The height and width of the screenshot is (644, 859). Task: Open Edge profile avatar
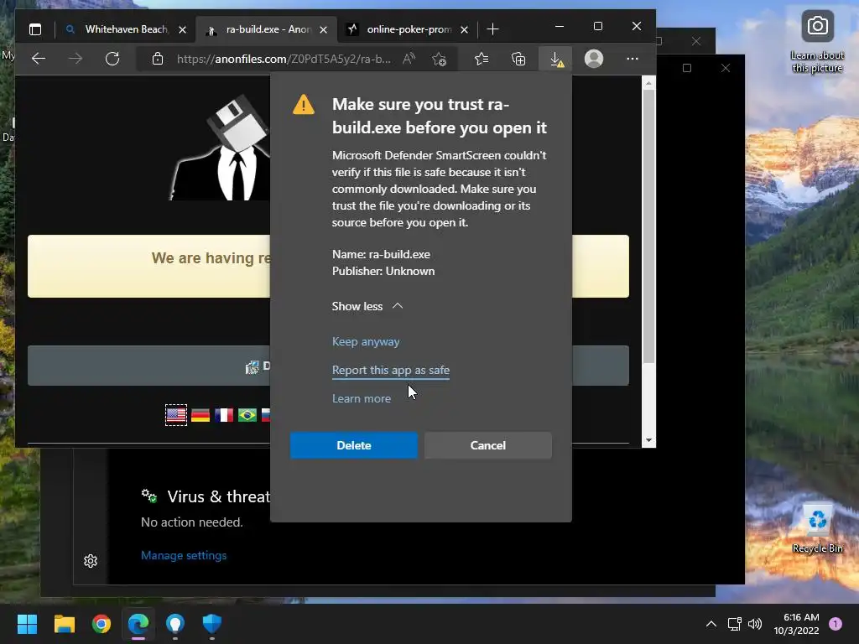click(x=594, y=59)
